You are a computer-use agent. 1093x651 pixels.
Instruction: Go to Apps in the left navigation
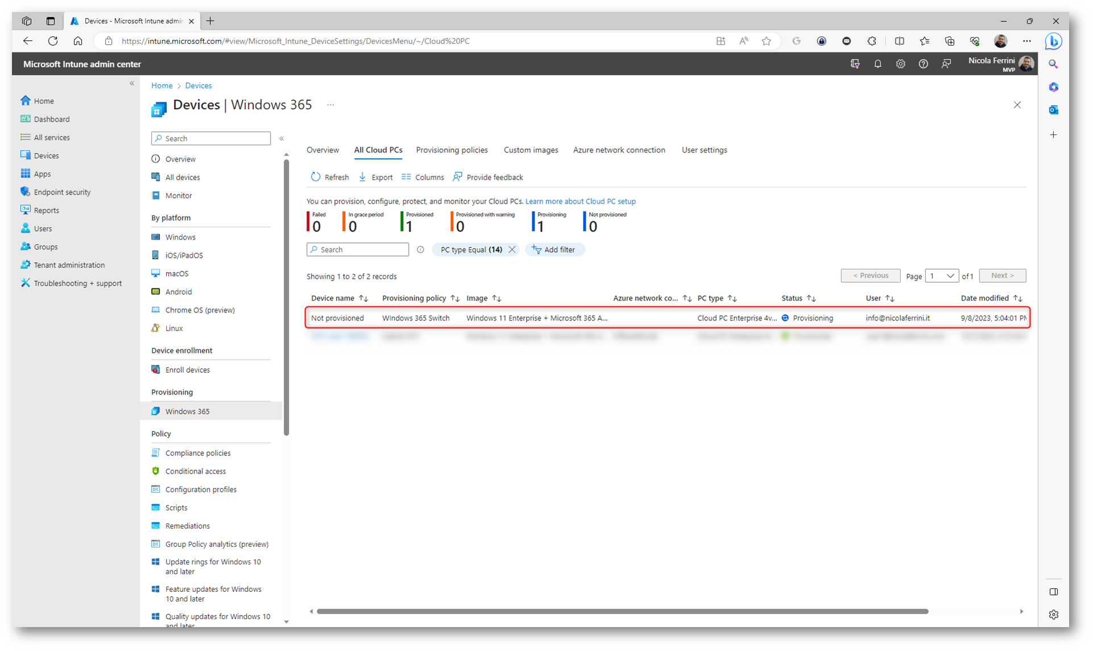42,174
